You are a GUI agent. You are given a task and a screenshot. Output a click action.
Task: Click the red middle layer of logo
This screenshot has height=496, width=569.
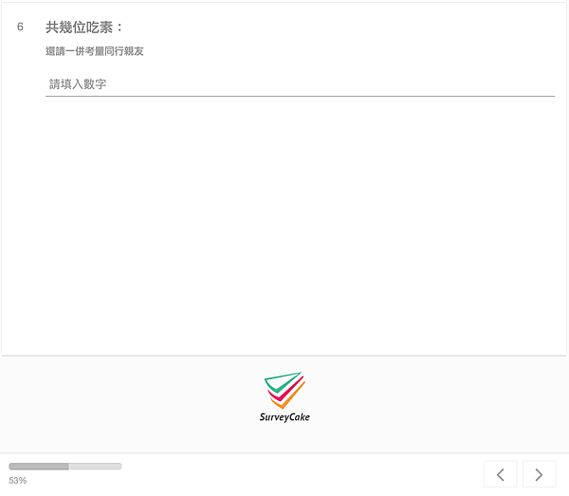[286, 391]
